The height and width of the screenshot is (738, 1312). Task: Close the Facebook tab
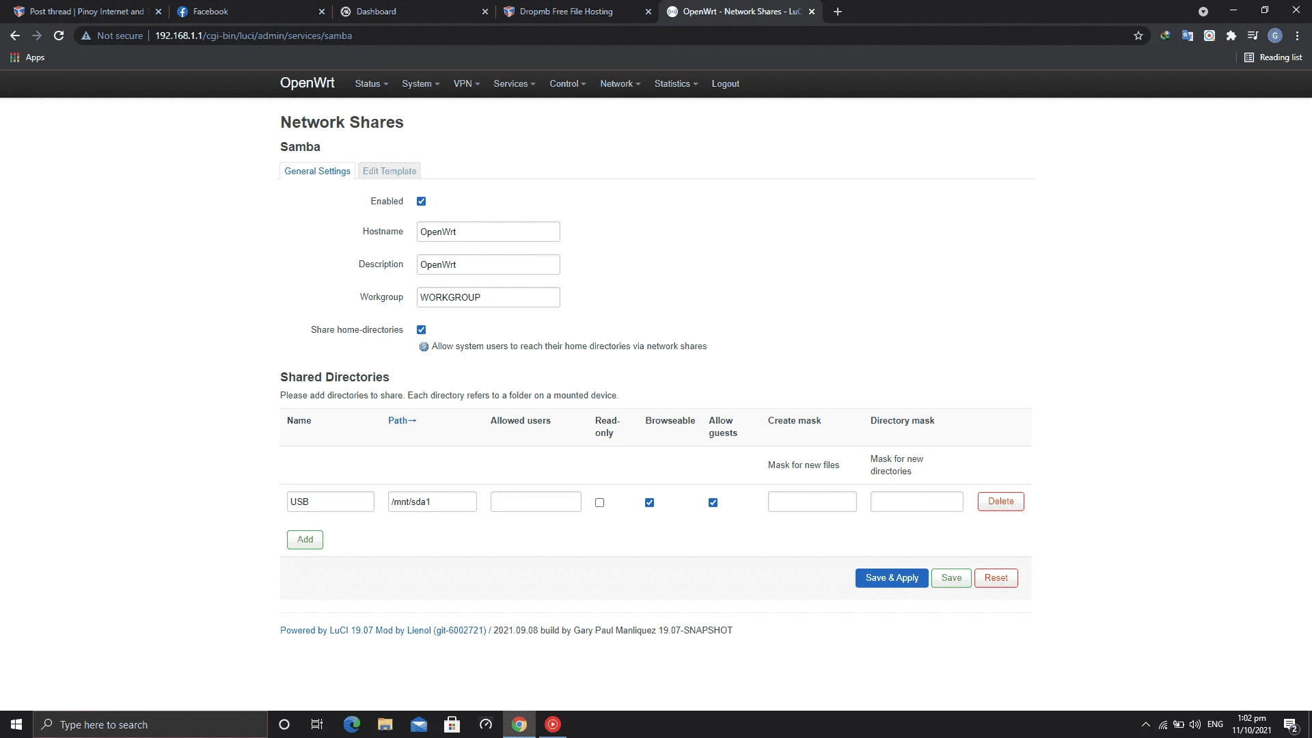(x=322, y=12)
